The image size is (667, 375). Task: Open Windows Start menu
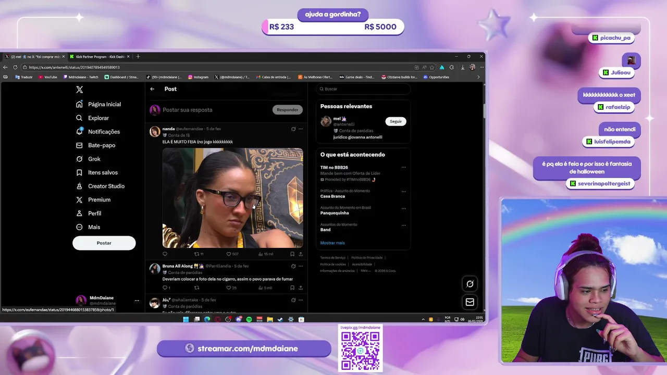tap(186, 319)
